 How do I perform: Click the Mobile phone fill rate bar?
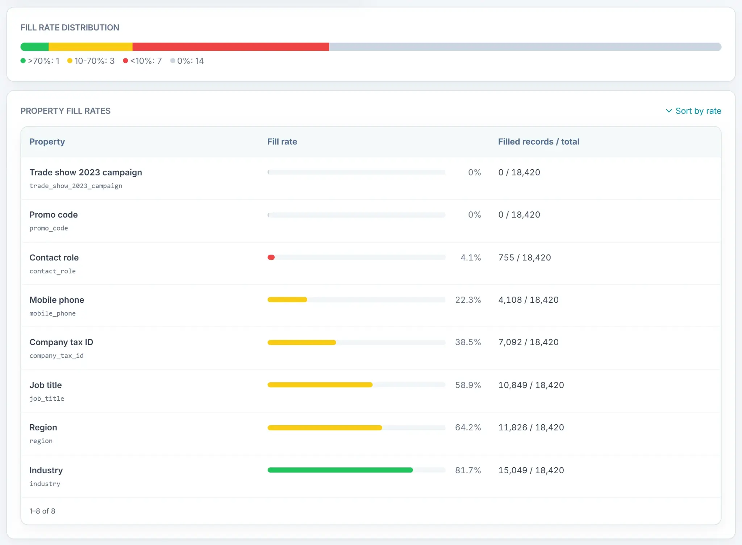(x=287, y=300)
